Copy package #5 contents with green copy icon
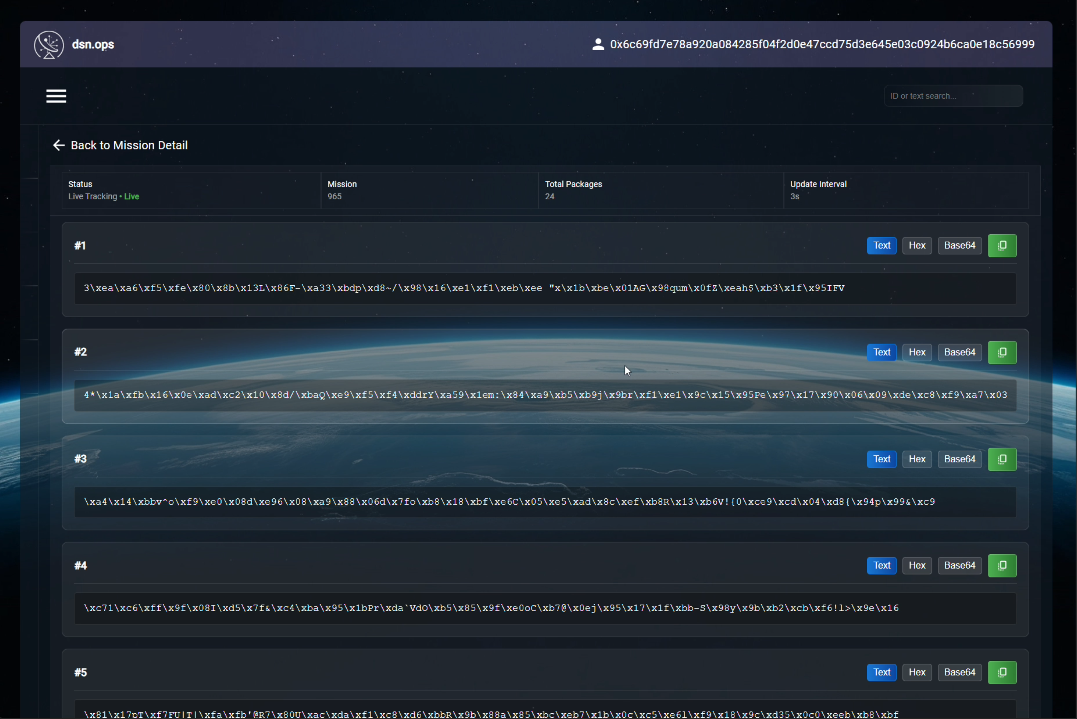Viewport: 1077px width, 719px height. pyautogui.click(x=1002, y=673)
